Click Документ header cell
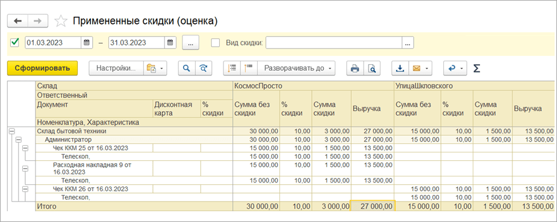 pos(95,109)
